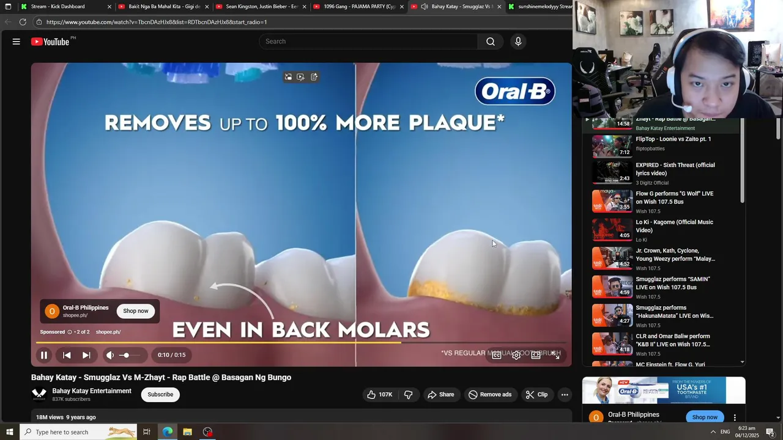Like the video with thumbs up

coord(379,395)
